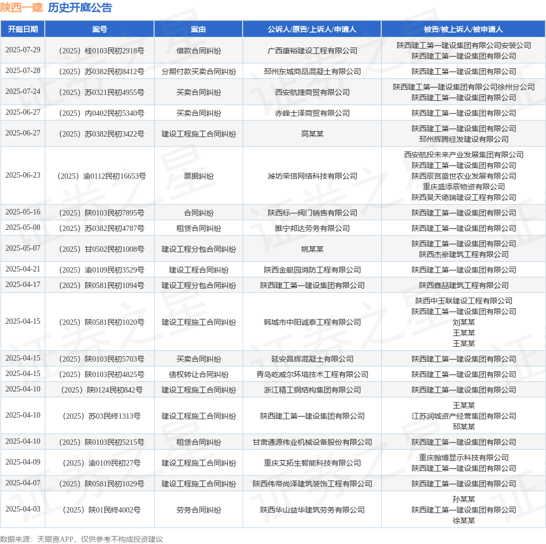Click date cell 2025-07-28

(x=23, y=71)
